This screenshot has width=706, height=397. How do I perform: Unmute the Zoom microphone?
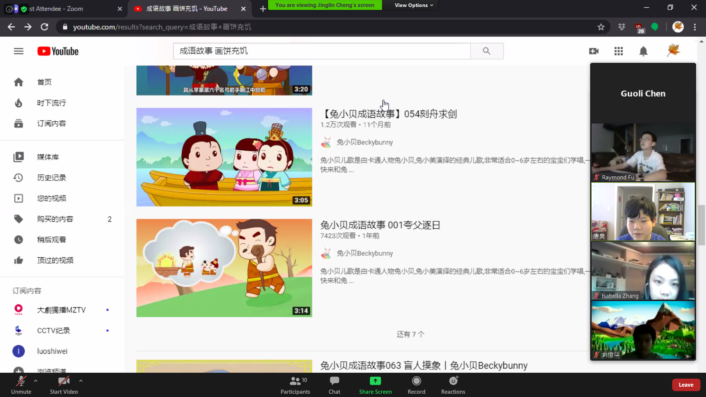(x=21, y=385)
